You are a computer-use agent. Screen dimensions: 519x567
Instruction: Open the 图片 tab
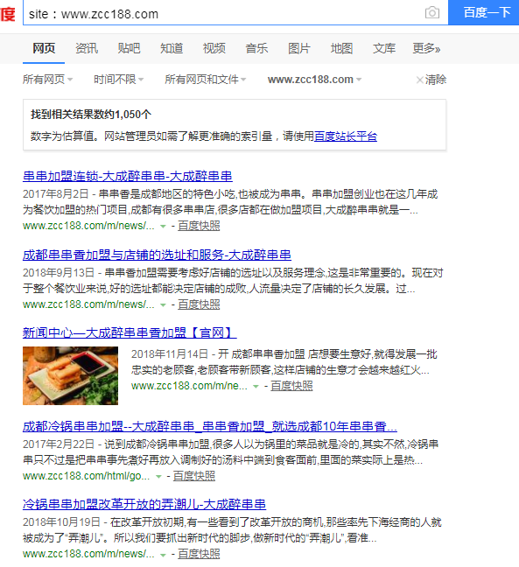(x=299, y=48)
